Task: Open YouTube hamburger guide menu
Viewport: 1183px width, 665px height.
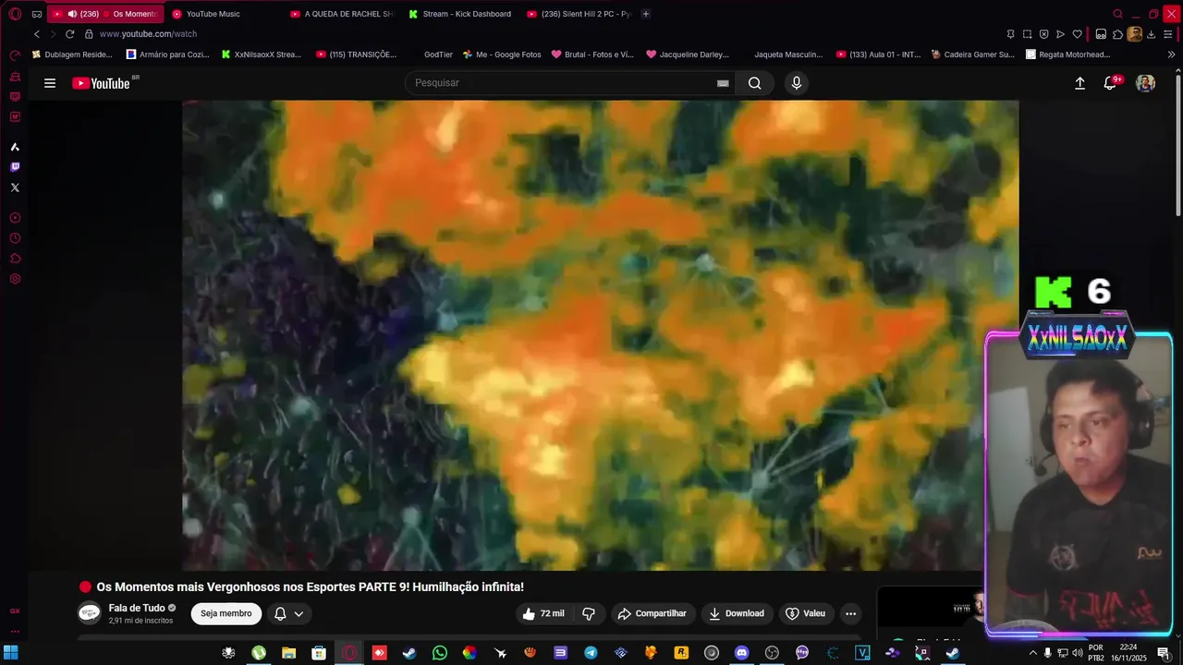Action: (x=50, y=83)
